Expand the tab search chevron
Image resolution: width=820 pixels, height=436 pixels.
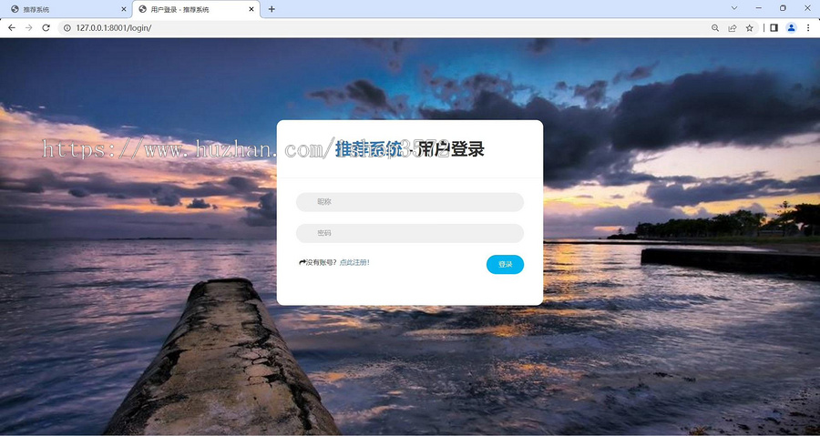(734, 8)
